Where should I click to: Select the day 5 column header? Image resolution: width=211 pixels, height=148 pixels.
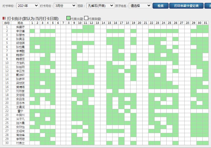[53, 23]
